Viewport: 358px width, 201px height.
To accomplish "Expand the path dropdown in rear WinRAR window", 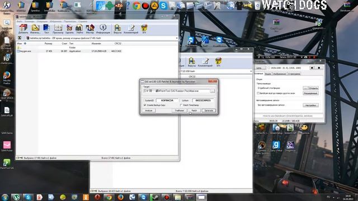I will [x=251, y=71].
